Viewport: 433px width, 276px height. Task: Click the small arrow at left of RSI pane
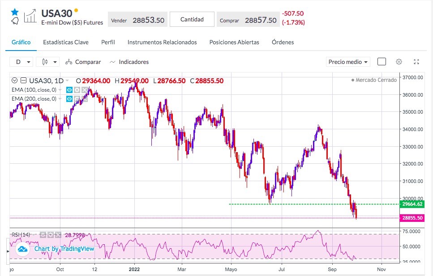8,251
